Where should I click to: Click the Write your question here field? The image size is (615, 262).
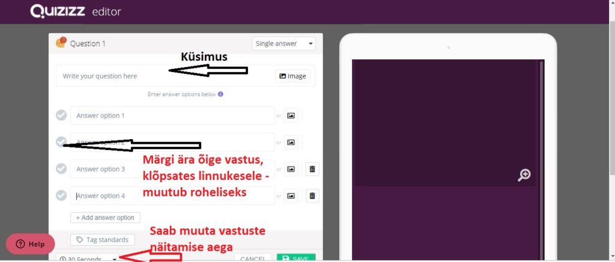pyautogui.click(x=165, y=76)
